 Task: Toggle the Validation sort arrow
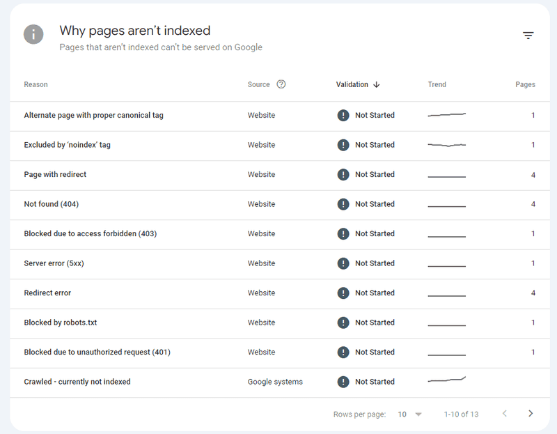pos(377,84)
